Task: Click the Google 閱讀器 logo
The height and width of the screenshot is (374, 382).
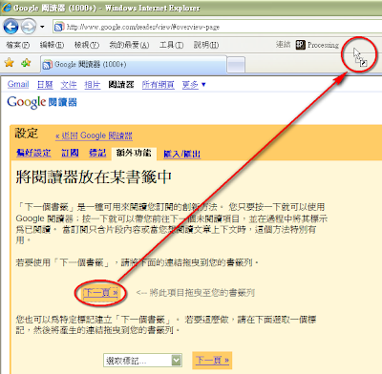Action: pos(42,102)
